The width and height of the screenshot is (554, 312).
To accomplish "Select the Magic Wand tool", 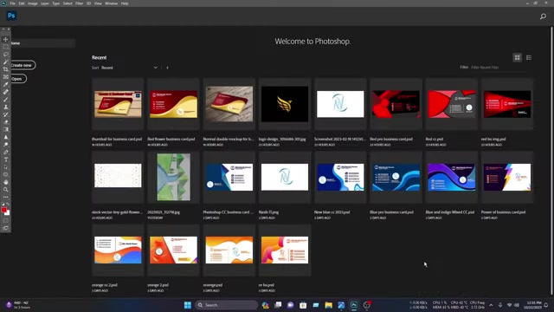I will (6, 62).
